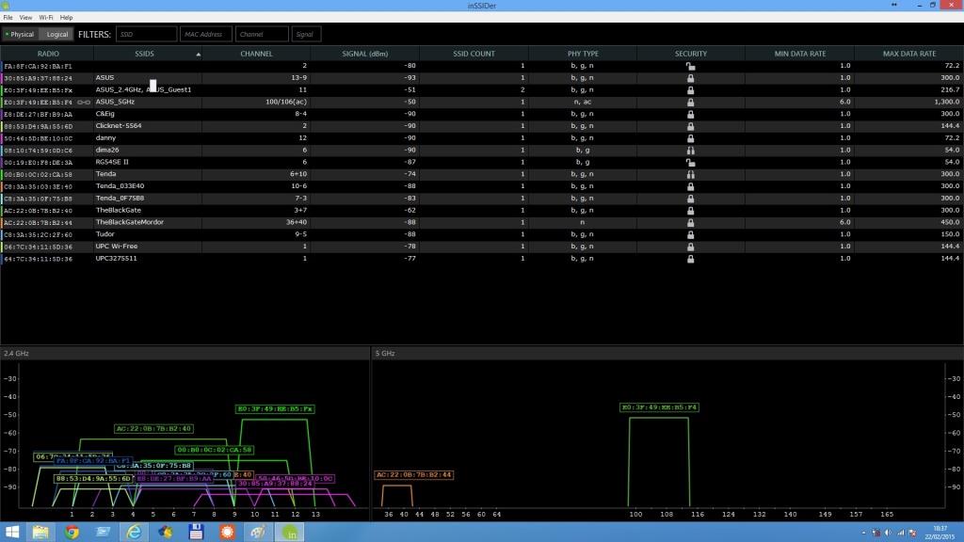The width and height of the screenshot is (964, 542).
Task: Click the unlocked security icon for RG54SE II
Action: (x=690, y=162)
